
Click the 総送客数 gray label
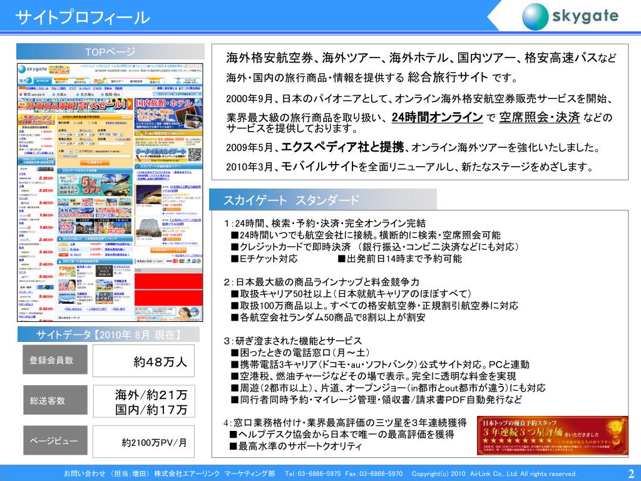tap(55, 400)
